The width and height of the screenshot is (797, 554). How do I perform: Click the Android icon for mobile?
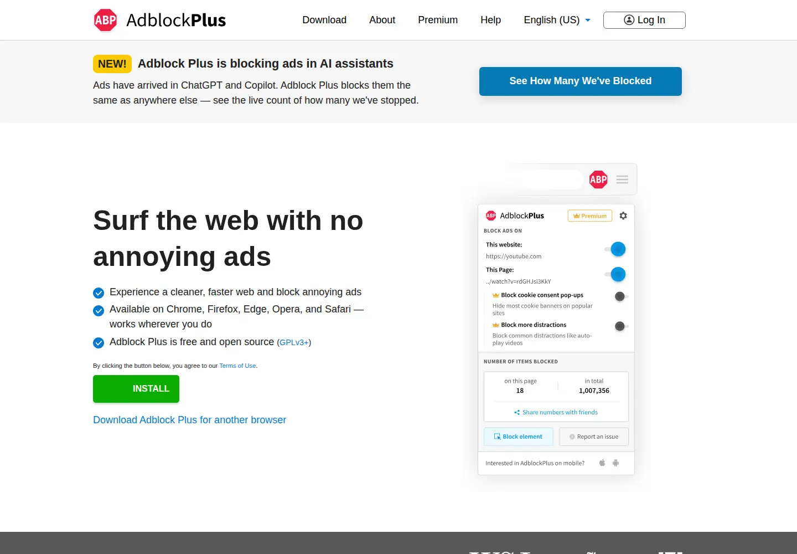pos(615,463)
